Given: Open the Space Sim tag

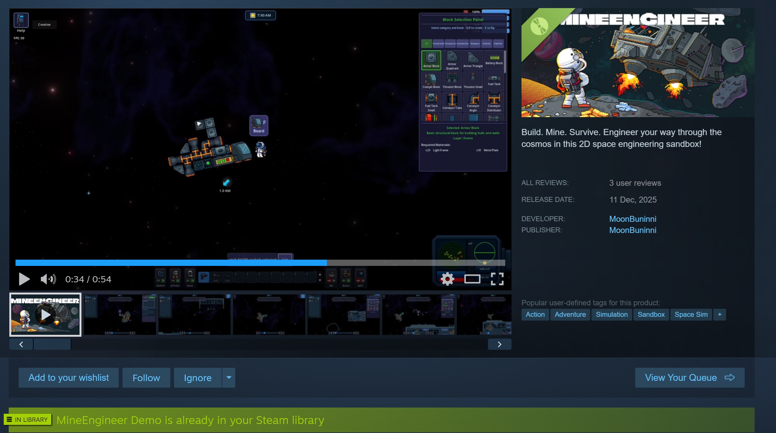Looking at the screenshot, I should click(x=691, y=314).
